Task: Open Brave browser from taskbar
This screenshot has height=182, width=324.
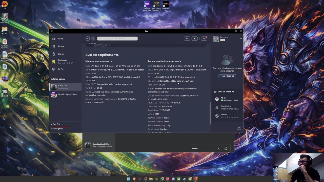Action: [x=134, y=179]
